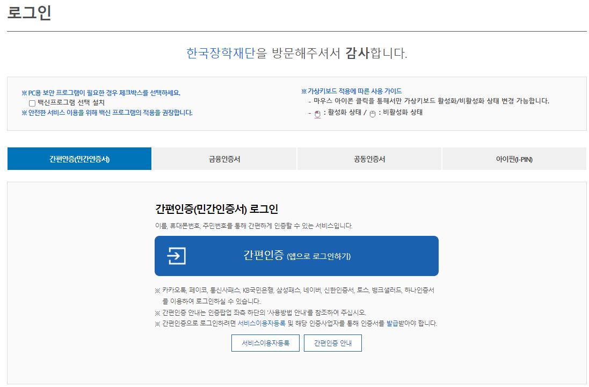Click the 가상키보드 적용에 따른 사용 가이드 heading
This screenshot has width=589, height=387.
tap(352, 91)
